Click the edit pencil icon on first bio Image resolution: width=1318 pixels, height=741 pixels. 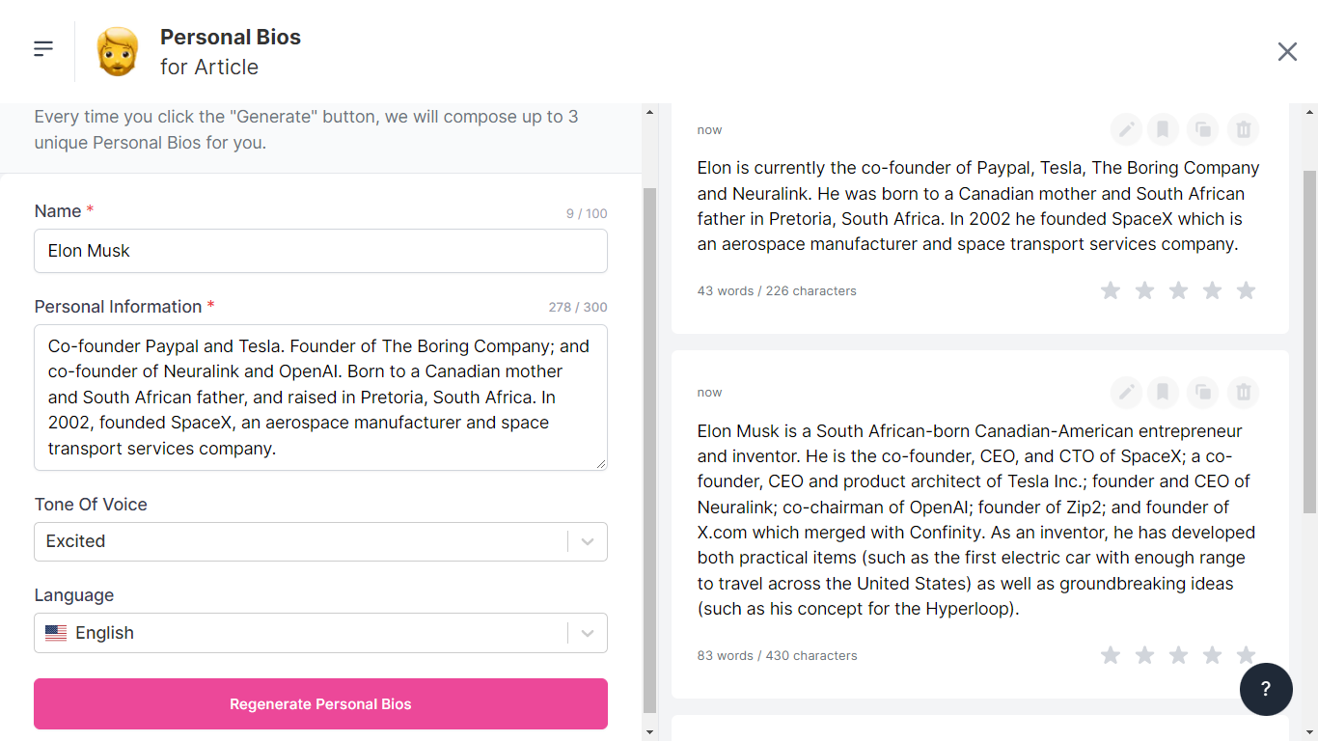coord(1125,129)
